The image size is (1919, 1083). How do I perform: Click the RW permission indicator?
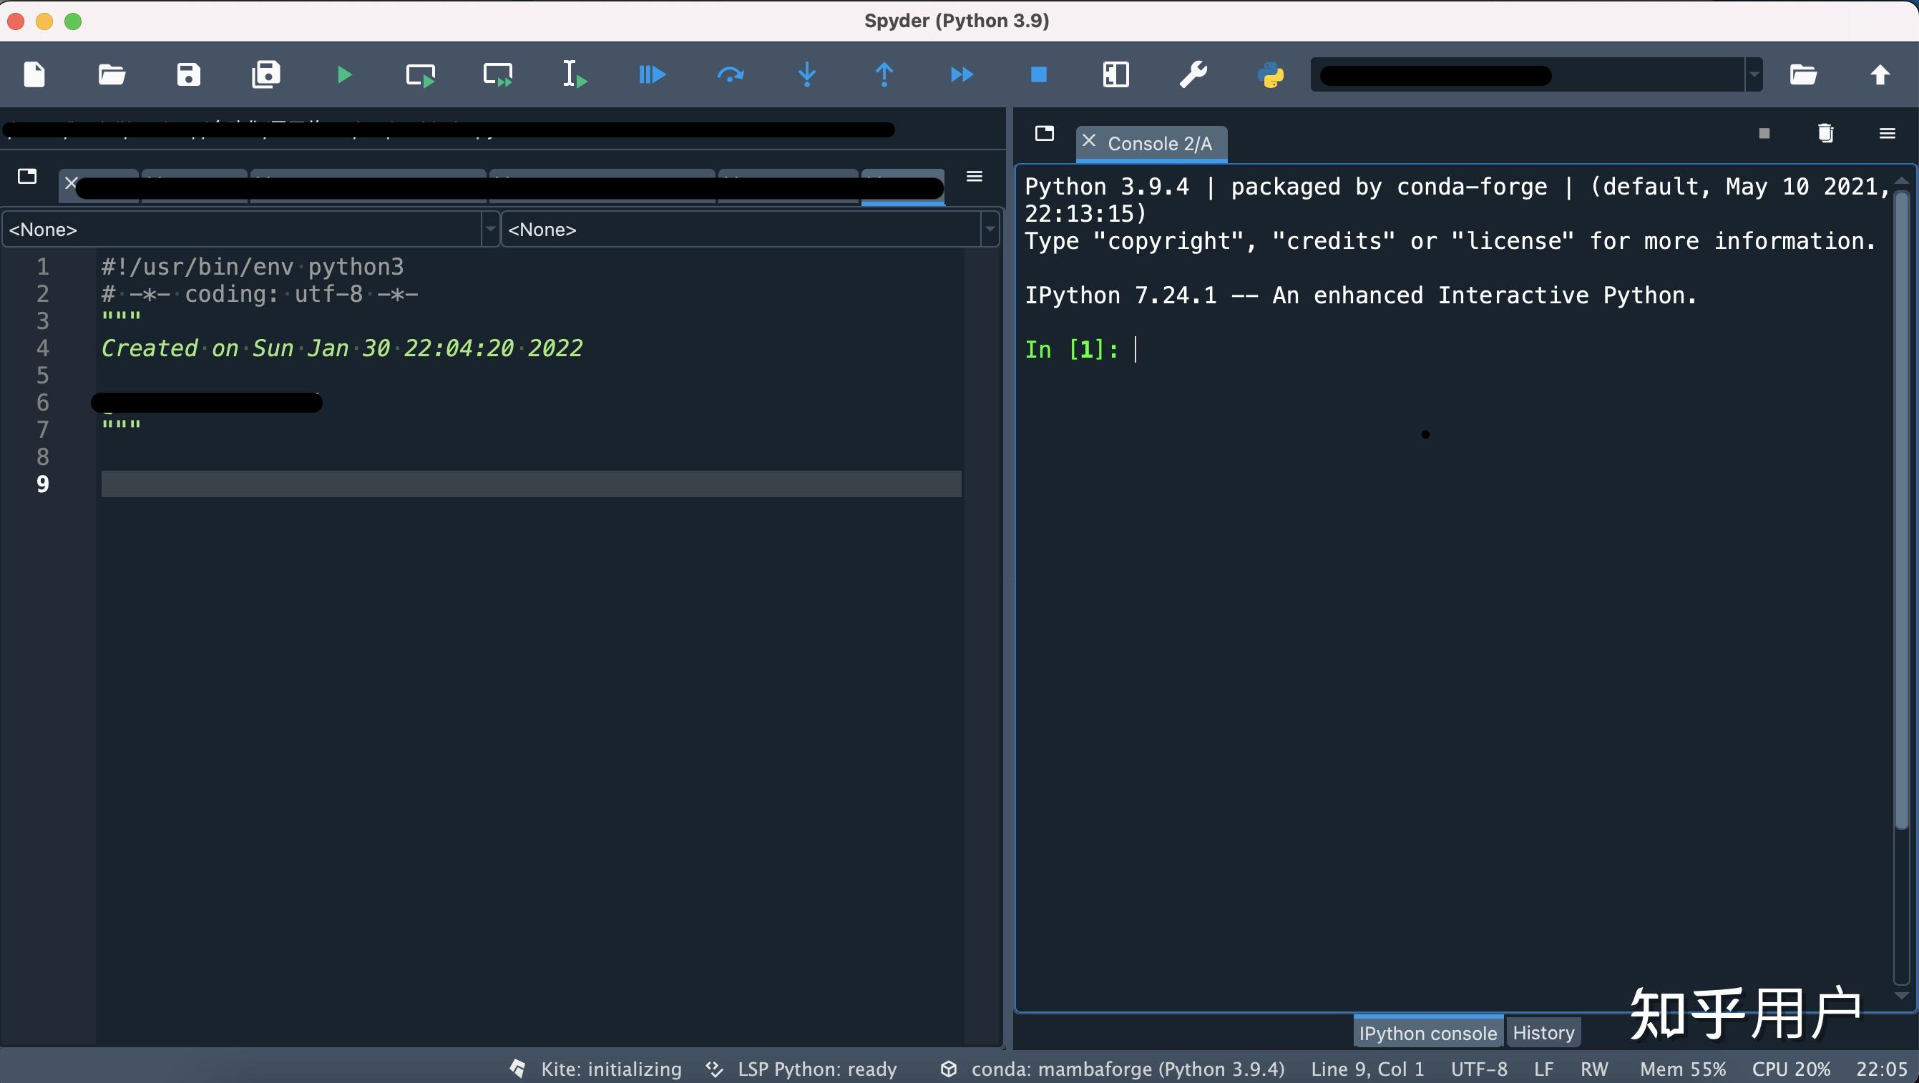[1594, 1069]
